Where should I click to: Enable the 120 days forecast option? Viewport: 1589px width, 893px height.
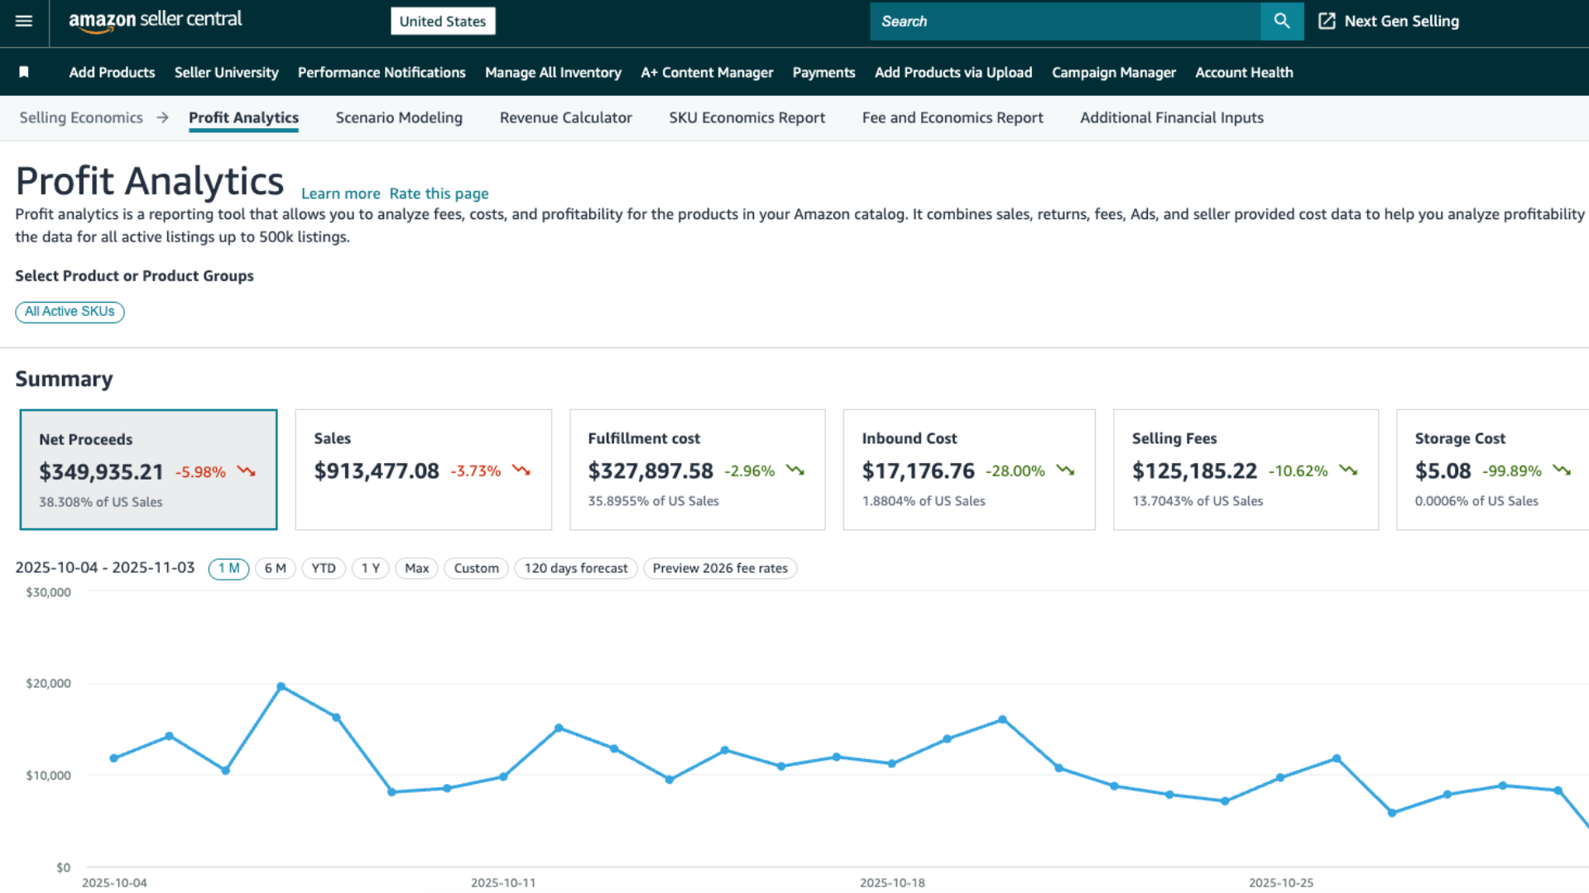(x=575, y=569)
